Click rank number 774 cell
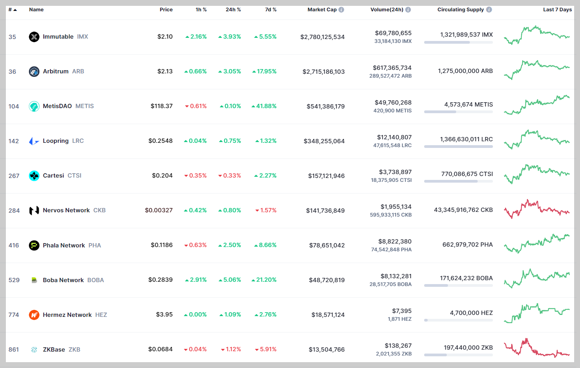Viewport: 580px width, 368px height. pos(14,315)
